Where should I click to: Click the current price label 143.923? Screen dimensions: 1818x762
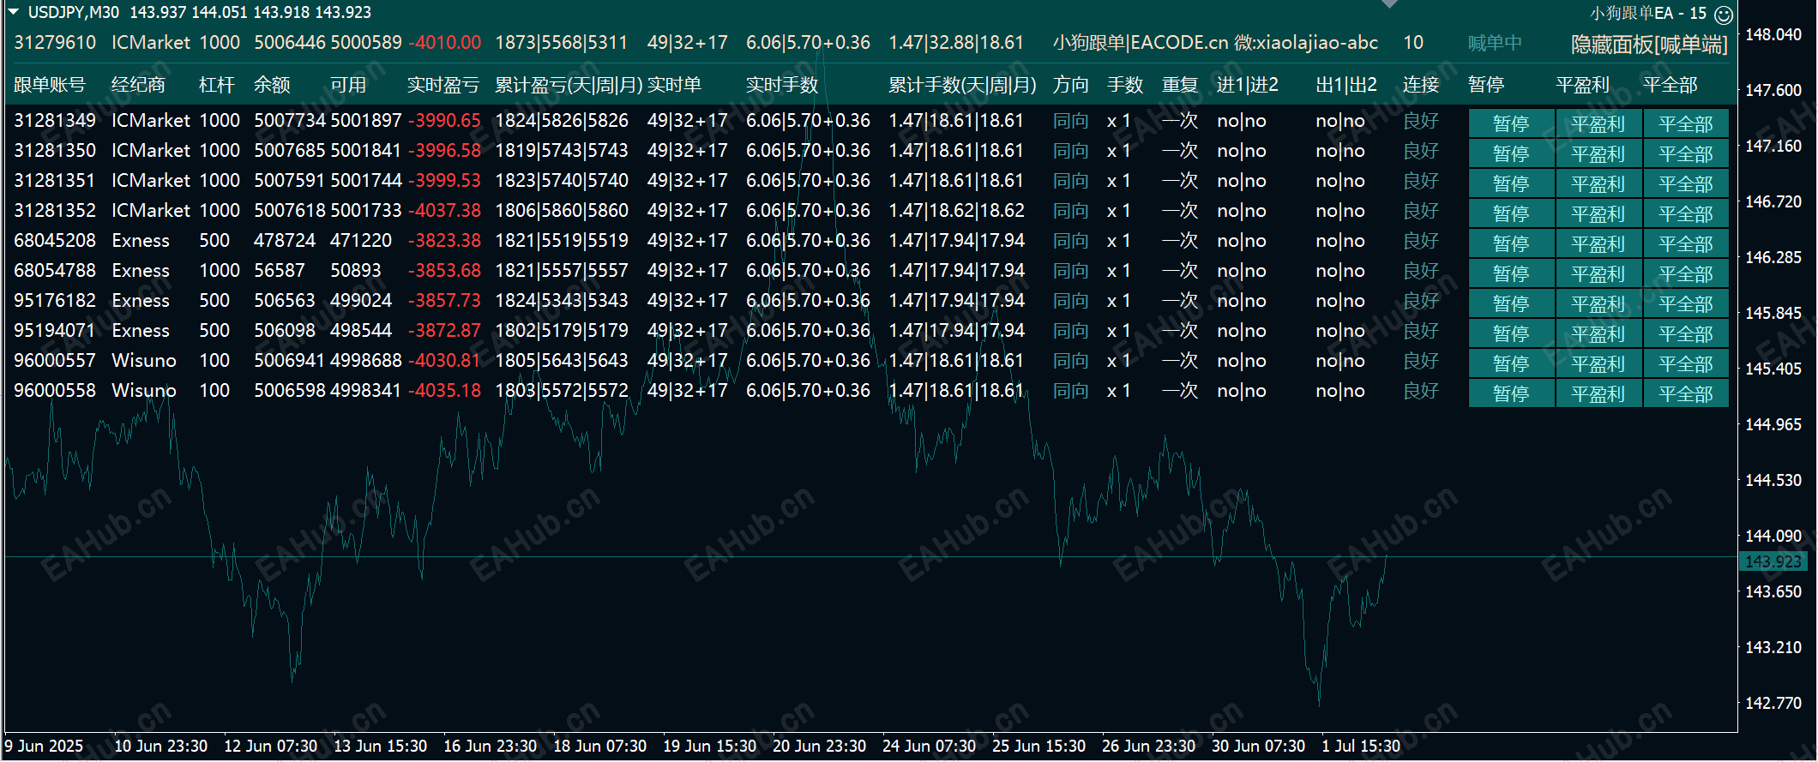click(x=1773, y=561)
